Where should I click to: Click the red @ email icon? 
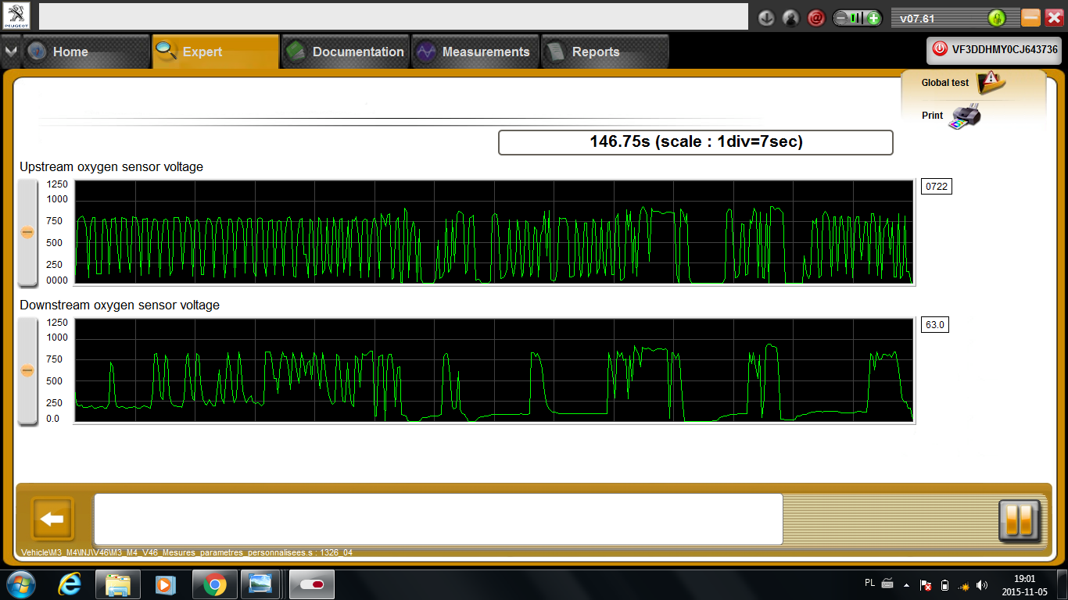[x=816, y=17]
